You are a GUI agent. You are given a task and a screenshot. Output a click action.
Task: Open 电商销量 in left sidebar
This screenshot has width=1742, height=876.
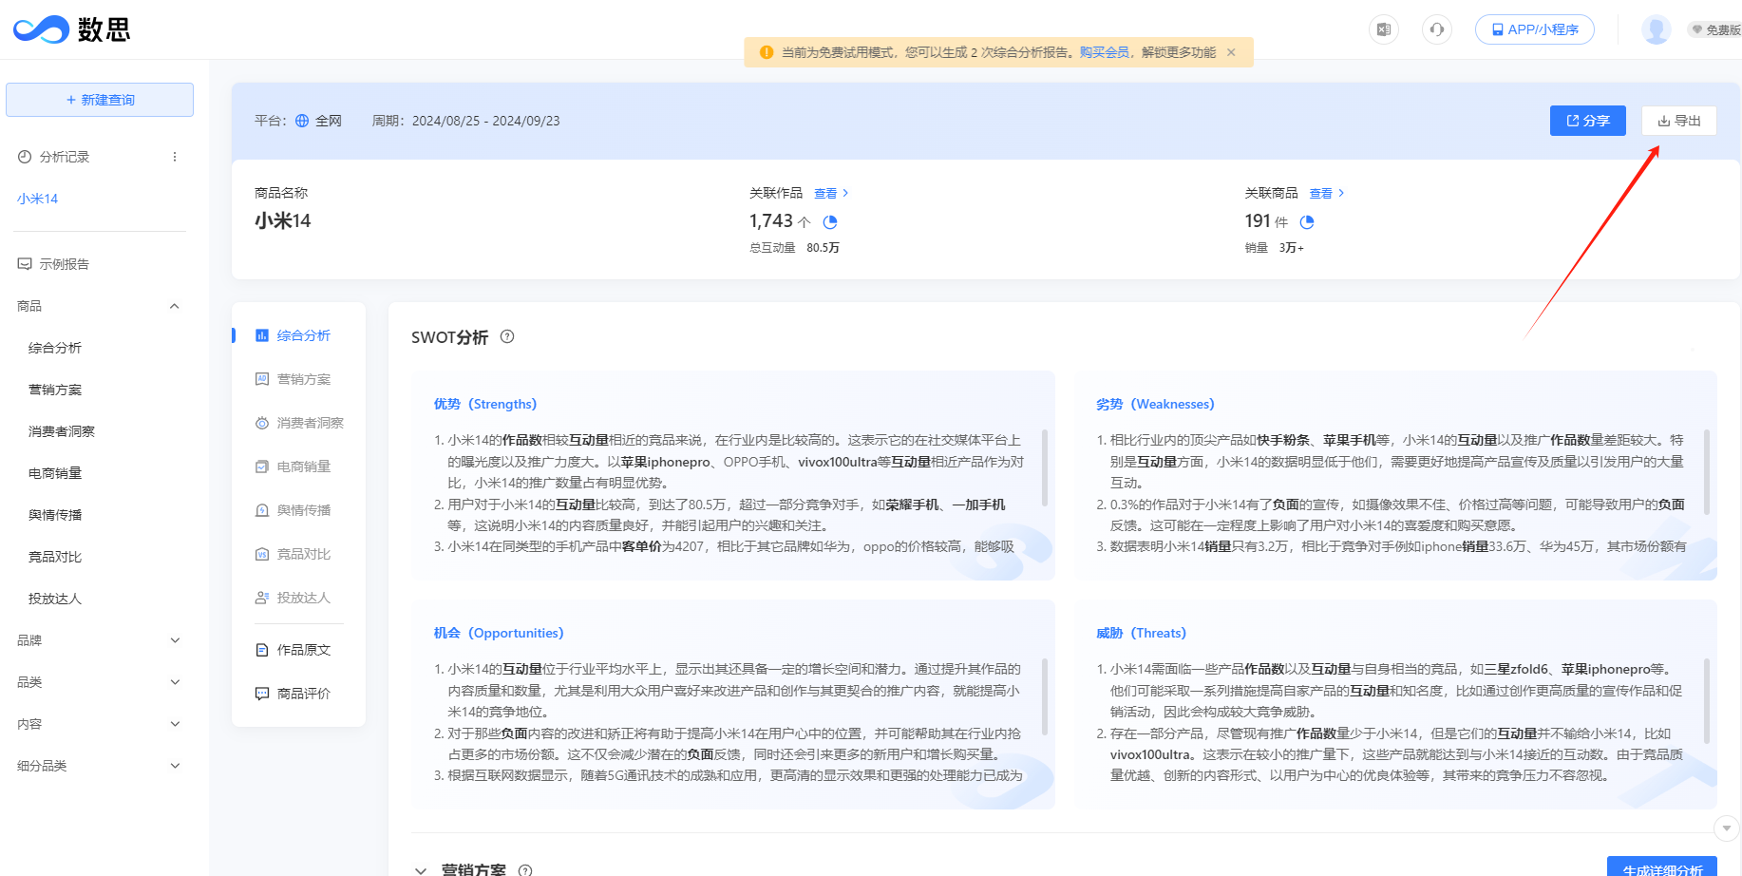tap(55, 473)
